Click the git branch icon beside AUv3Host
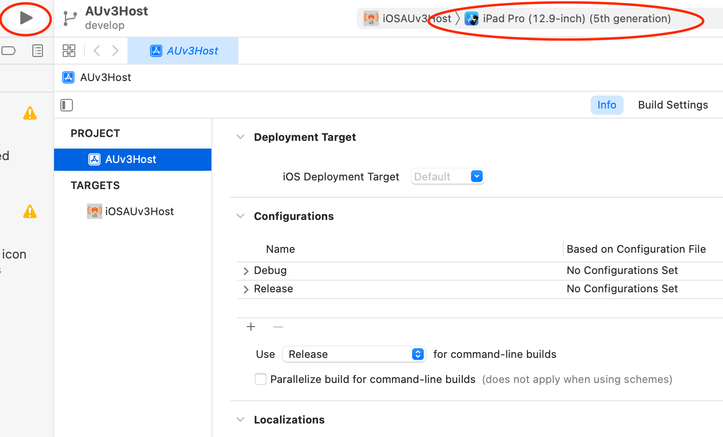Viewport: 723px width, 437px height. (x=70, y=18)
